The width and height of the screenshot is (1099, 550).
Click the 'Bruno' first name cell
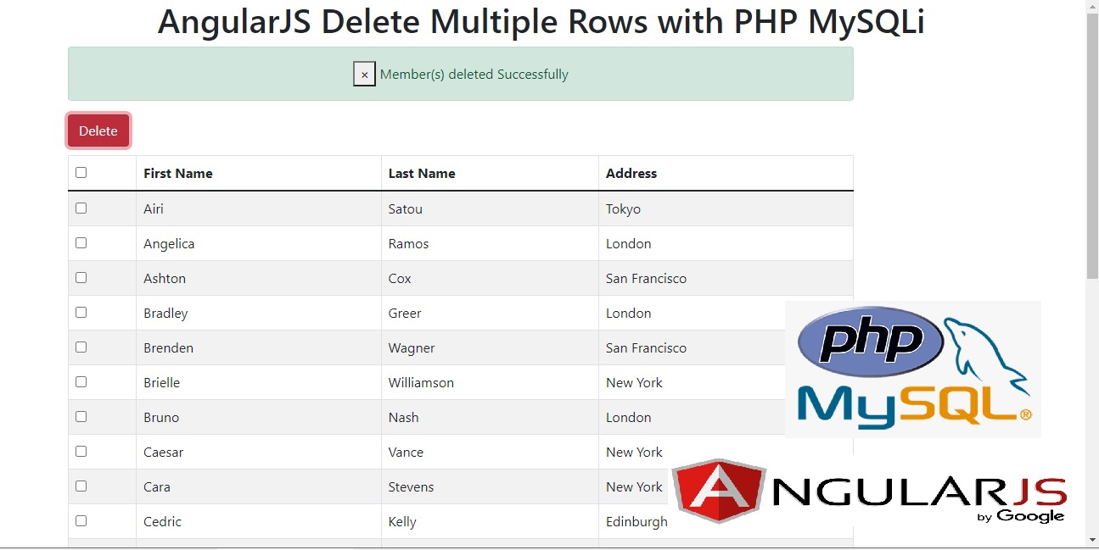[259, 417]
